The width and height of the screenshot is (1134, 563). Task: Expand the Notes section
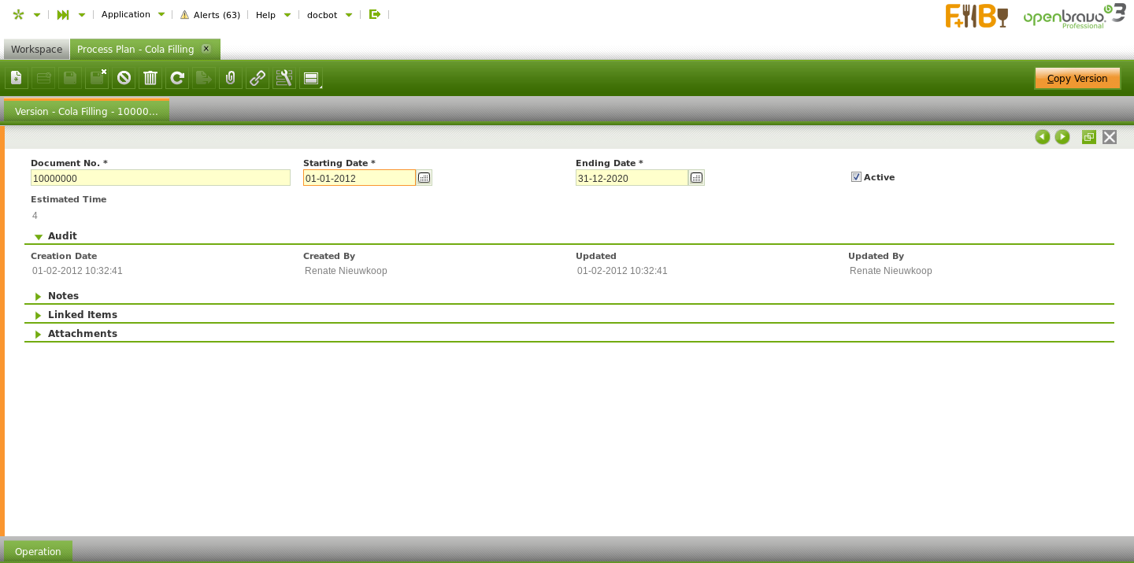point(63,296)
